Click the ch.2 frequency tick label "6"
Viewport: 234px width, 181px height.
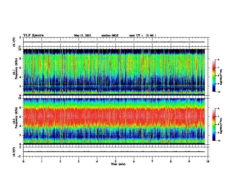pyautogui.click(x=21, y=117)
